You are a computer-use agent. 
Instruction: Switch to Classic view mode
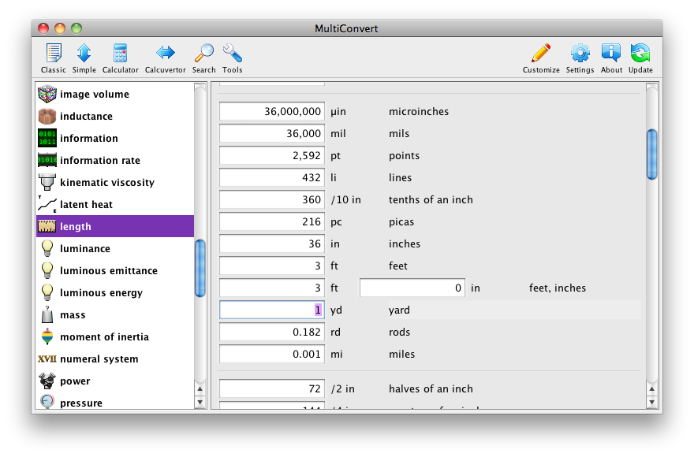point(53,58)
